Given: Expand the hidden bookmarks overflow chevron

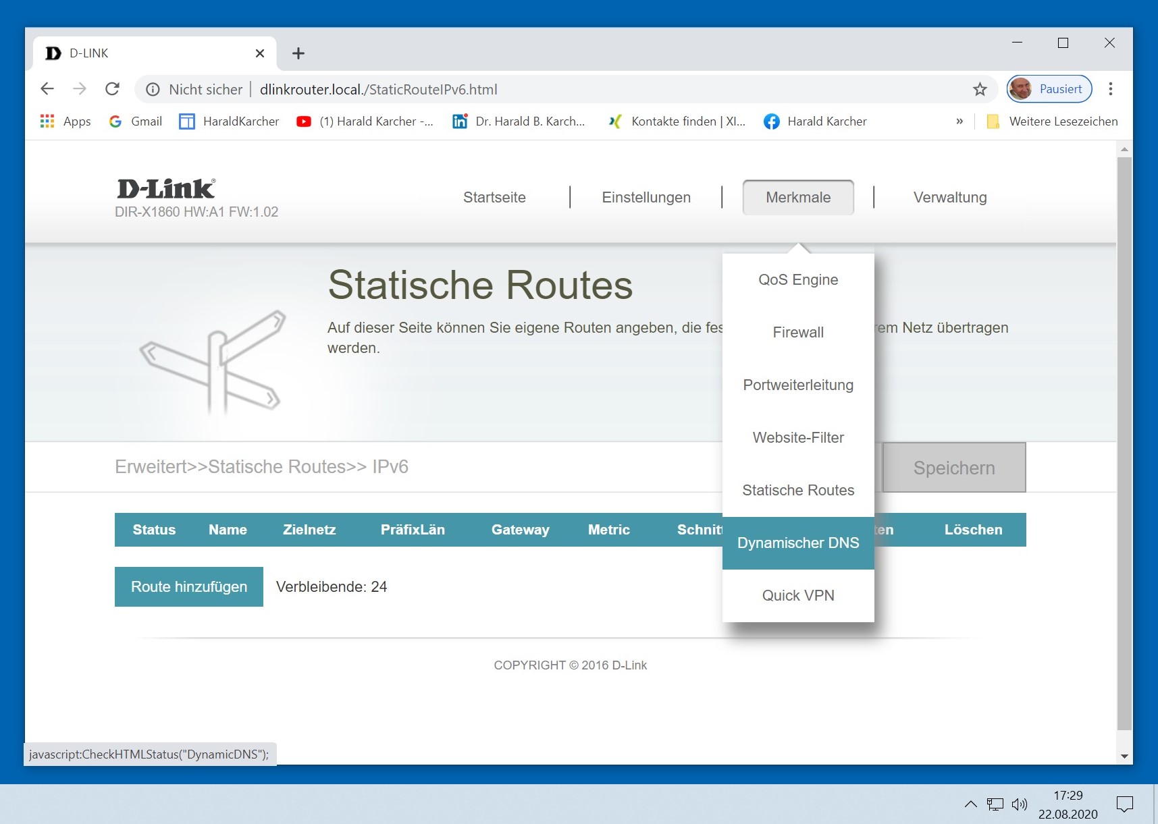Looking at the screenshot, I should (x=959, y=121).
